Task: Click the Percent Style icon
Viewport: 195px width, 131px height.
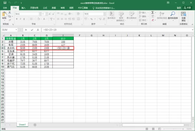Action: tap(92, 19)
